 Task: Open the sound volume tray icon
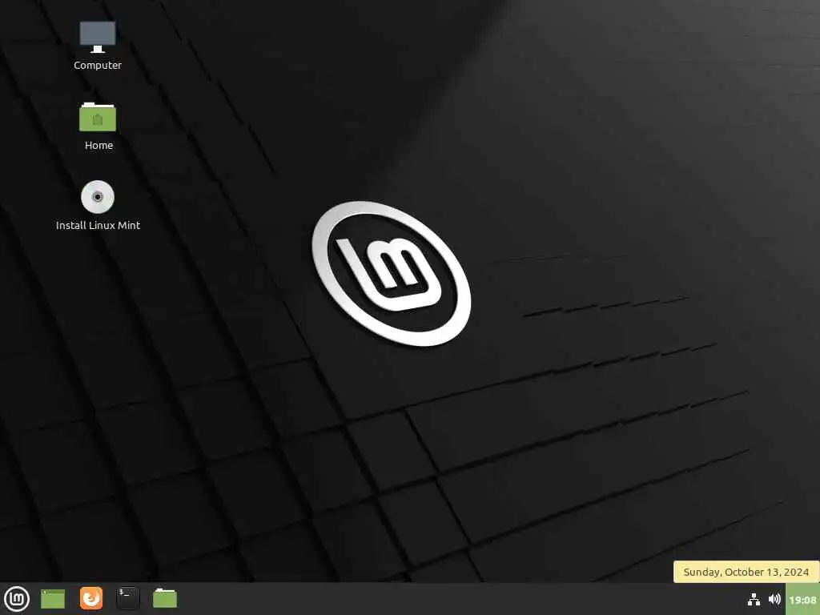[774, 599]
